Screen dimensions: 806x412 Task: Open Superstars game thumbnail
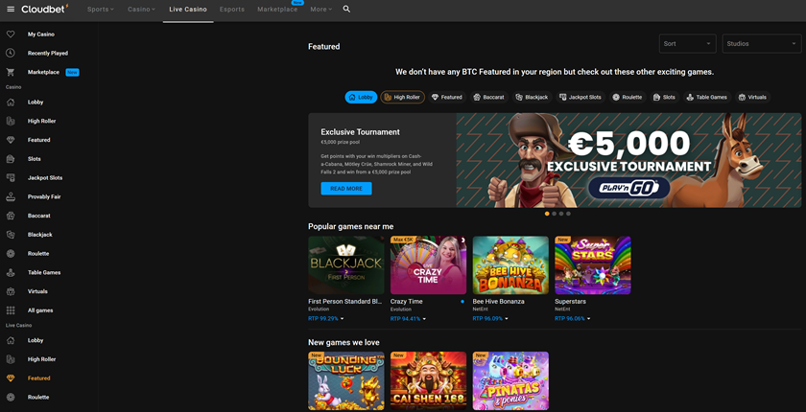(x=593, y=265)
